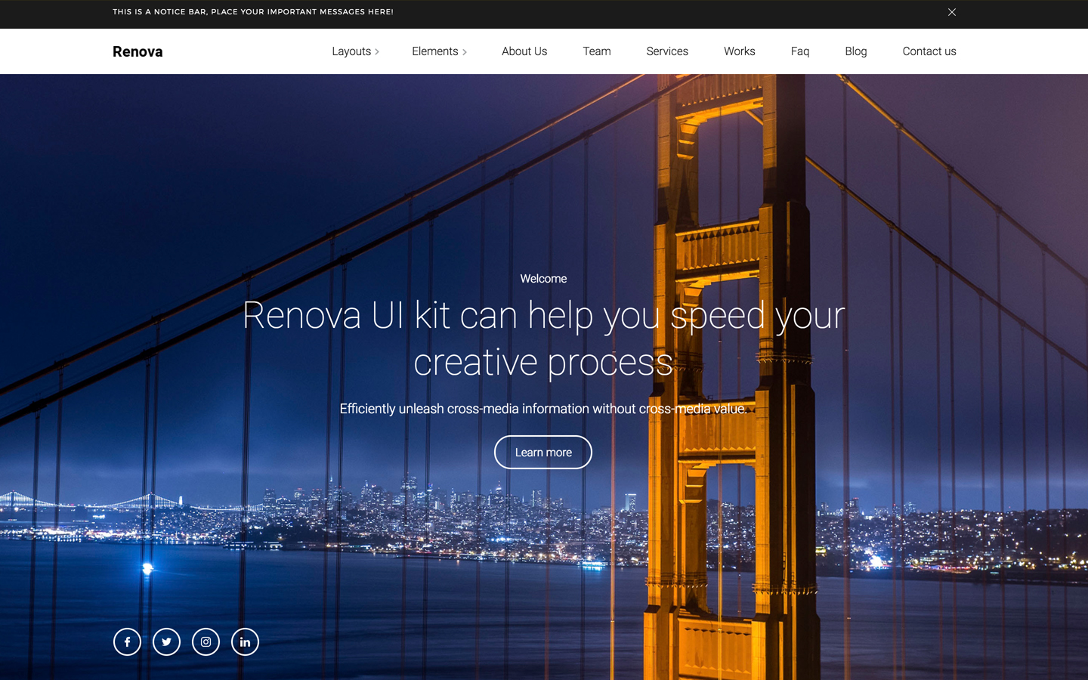Open the Instagram social icon

click(206, 641)
